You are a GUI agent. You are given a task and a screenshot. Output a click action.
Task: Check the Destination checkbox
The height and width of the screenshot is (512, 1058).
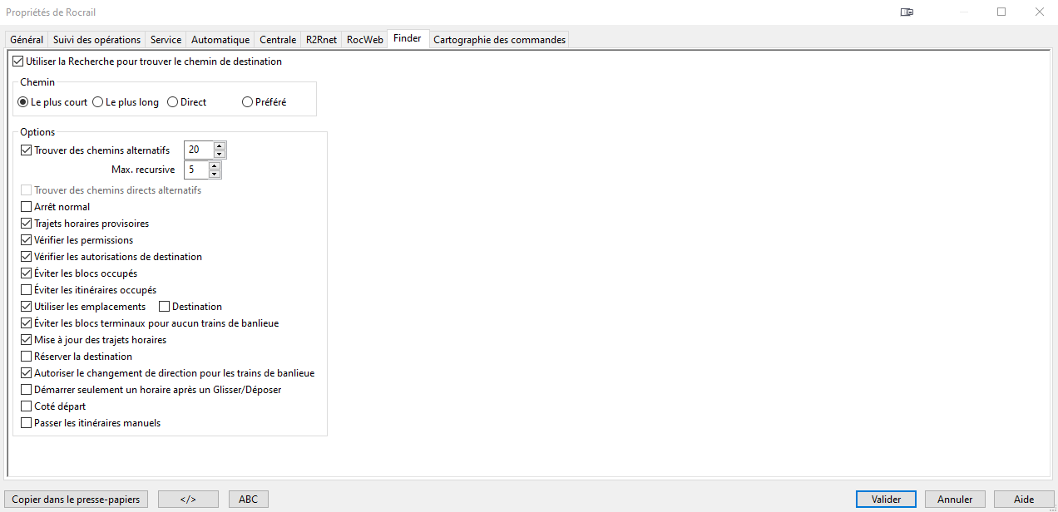[x=164, y=307]
